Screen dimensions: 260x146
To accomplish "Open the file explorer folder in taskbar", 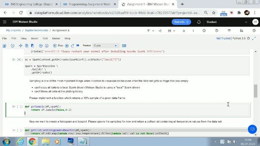I will click(45, 142).
